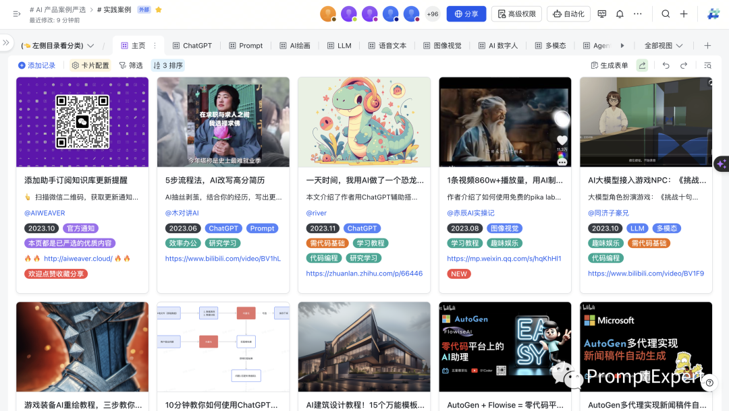Click the blue 分享 share button
729x411 pixels.
click(x=466, y=14)
